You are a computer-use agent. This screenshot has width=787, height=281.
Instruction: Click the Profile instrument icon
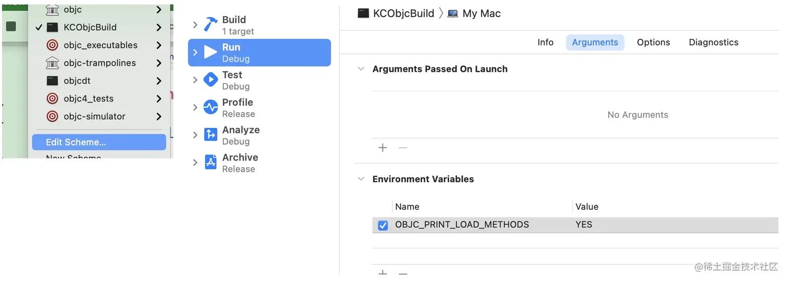[x=210, y=108]
